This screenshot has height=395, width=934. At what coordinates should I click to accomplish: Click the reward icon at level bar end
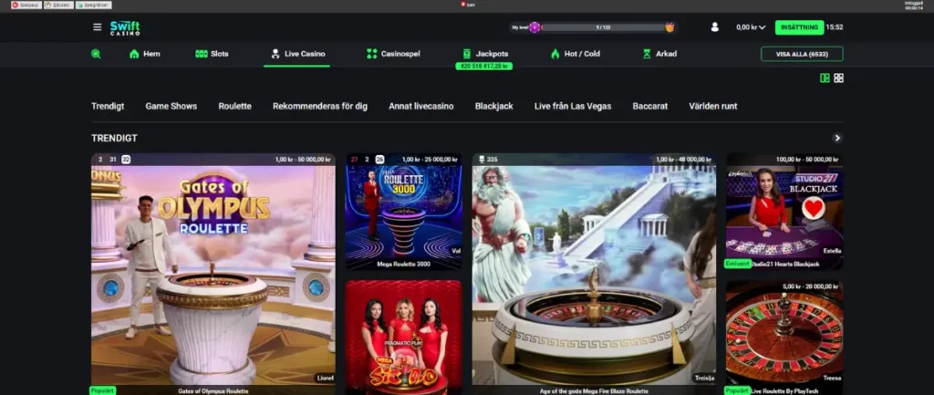click(670, 27)
